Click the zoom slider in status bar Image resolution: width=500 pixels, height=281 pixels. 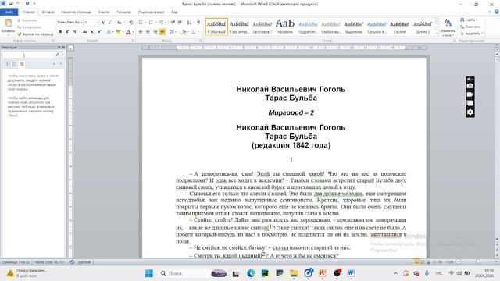point(477,262)
